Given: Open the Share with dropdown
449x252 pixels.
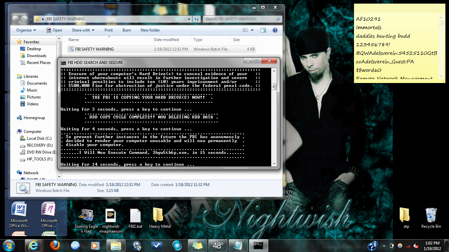Looking at the screenshot, I should tap(83, 30).
